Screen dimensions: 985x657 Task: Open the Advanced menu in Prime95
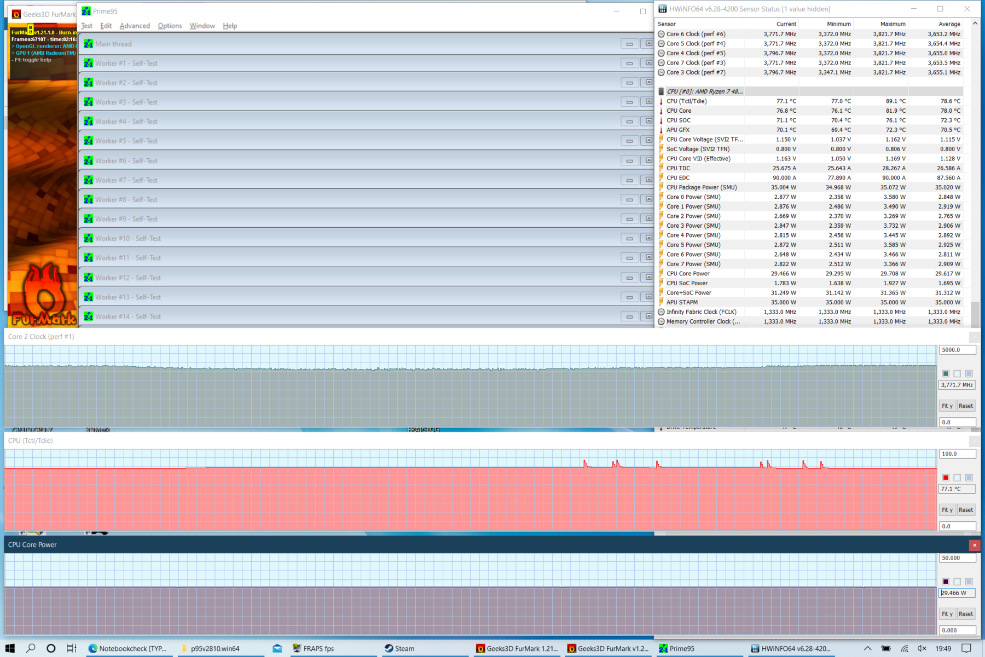(x=135, y=26)
